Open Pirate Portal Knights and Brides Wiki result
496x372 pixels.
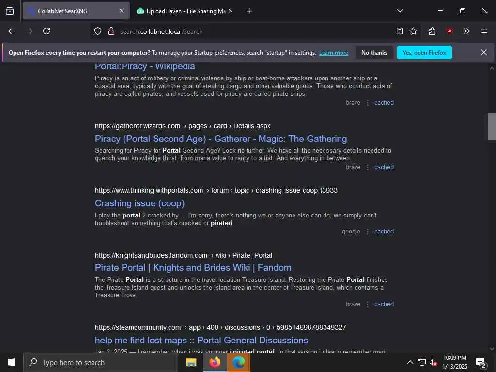193,267
